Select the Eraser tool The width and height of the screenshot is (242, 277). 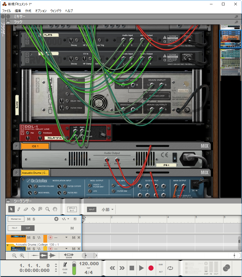[26, 209]
